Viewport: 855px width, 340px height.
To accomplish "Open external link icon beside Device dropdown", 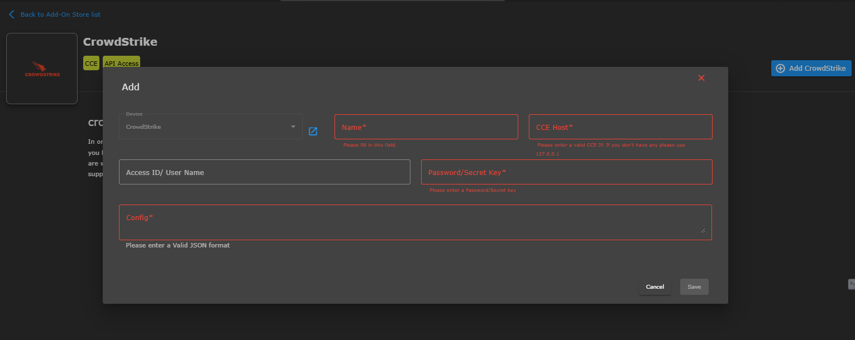I will click(313, 132).
